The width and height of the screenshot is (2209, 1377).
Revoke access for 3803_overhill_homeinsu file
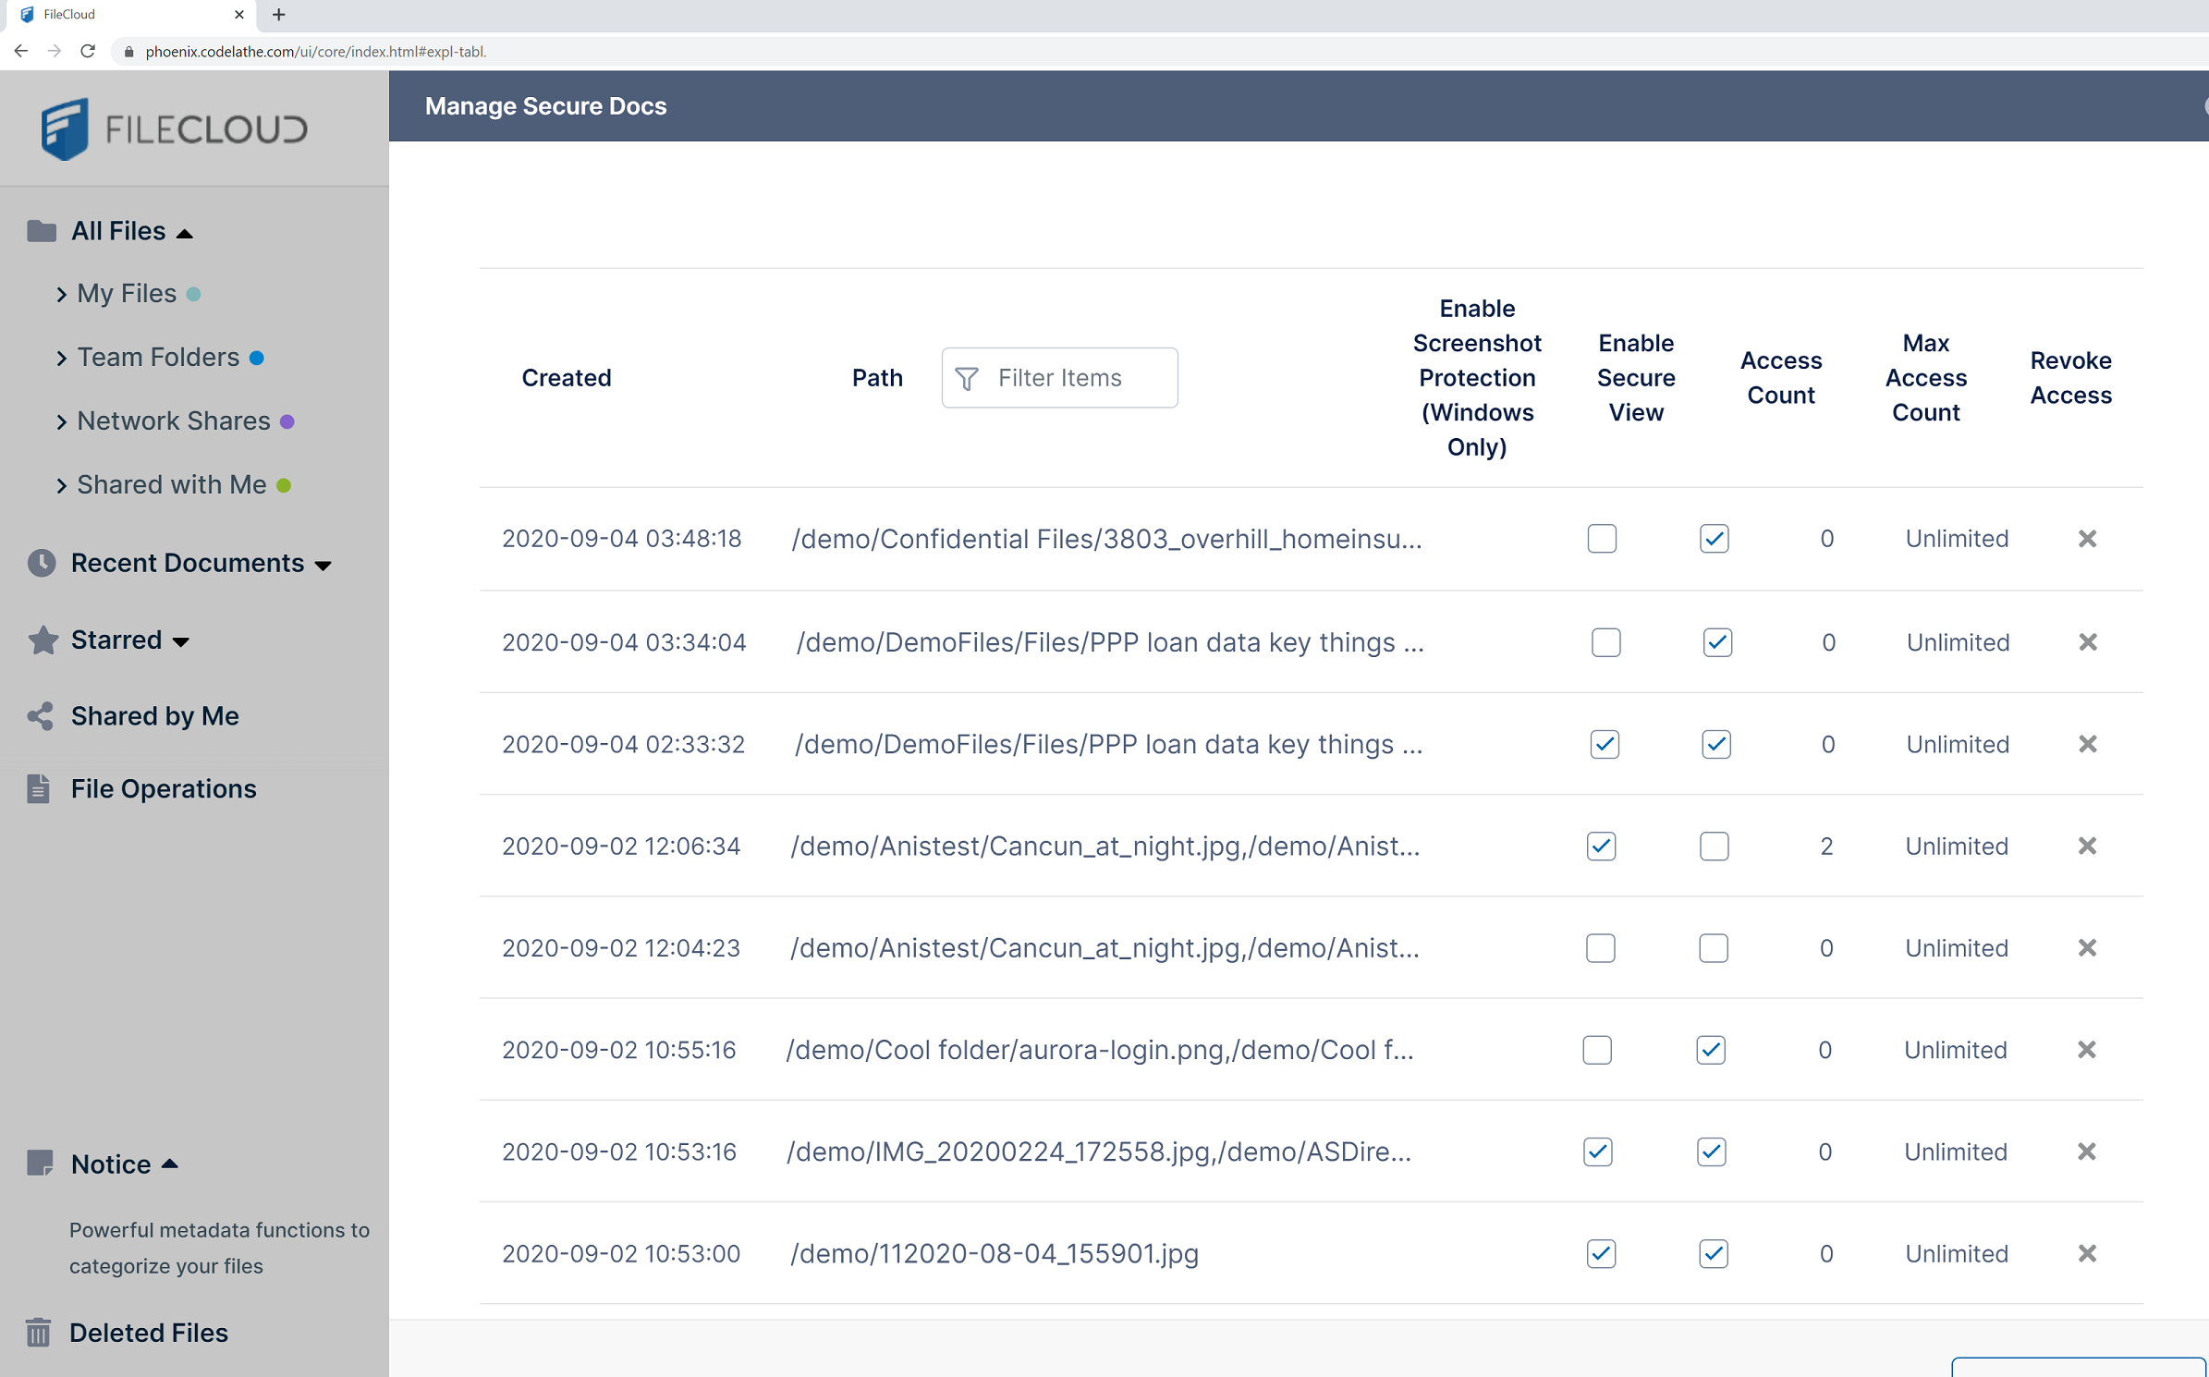(2087, 539)
